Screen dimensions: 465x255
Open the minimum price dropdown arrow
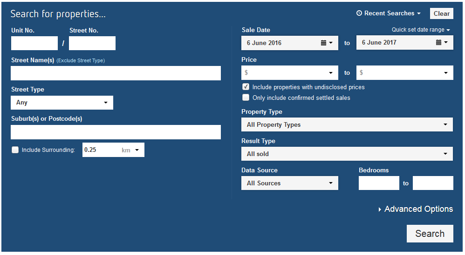(x=331, y=73)
